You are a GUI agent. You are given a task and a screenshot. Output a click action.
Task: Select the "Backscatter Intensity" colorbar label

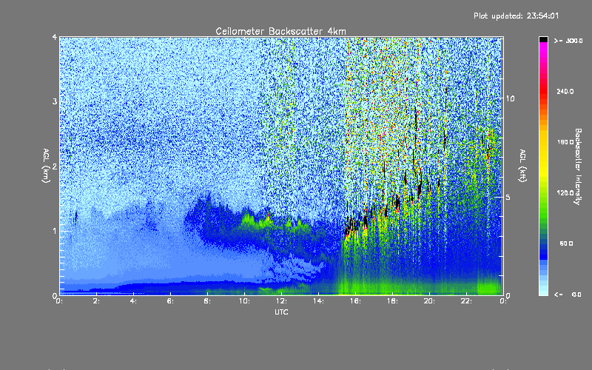coord(578,166)
